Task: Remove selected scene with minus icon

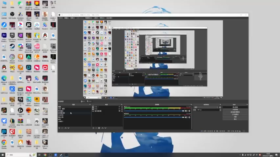Action: click(x=62, y=128)
